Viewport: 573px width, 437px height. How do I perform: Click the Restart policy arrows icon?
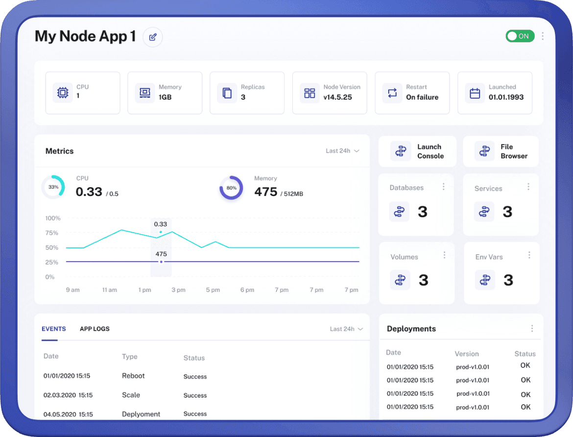tap(392, 93)
